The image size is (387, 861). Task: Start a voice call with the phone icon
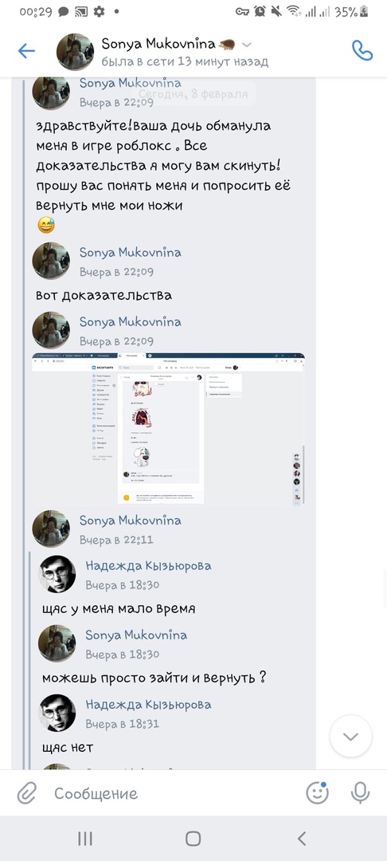(x=362, y=50)
